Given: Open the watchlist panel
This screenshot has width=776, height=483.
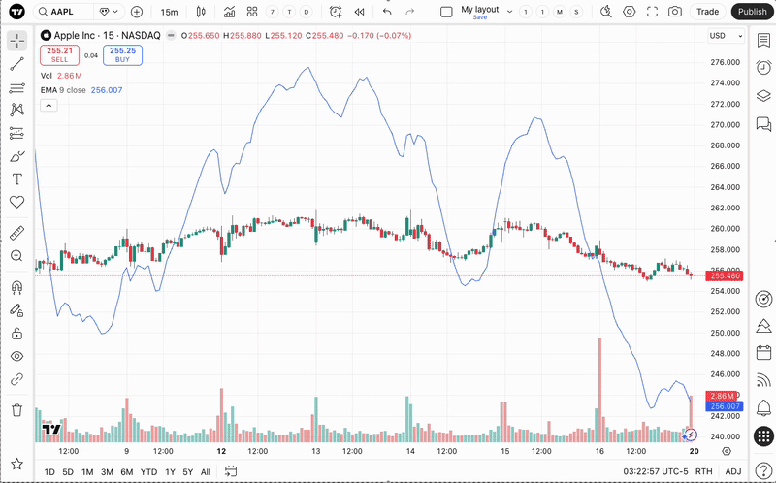Looking at the screenshot, I should click(763, 40).
